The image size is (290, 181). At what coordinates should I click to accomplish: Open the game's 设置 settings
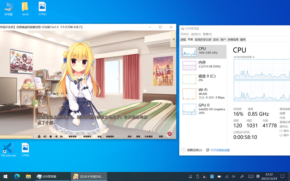(161, 137)
